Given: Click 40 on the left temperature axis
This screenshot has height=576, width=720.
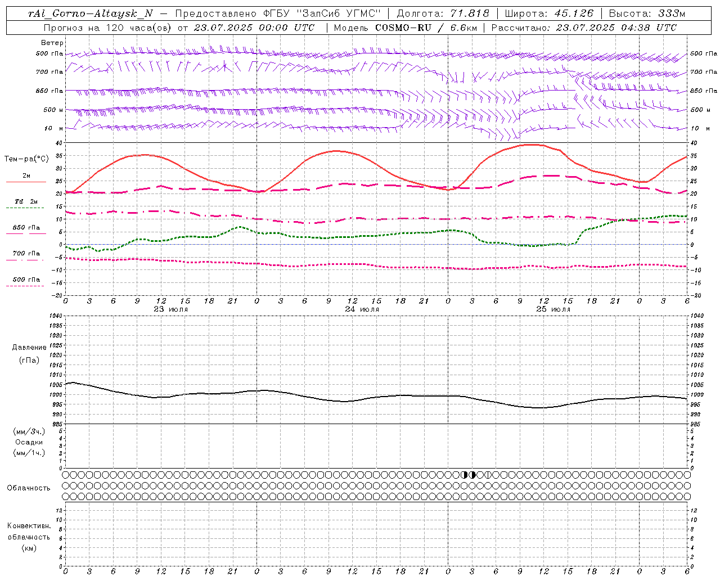Looking at the screenshot, I should (x=60, y=143).
